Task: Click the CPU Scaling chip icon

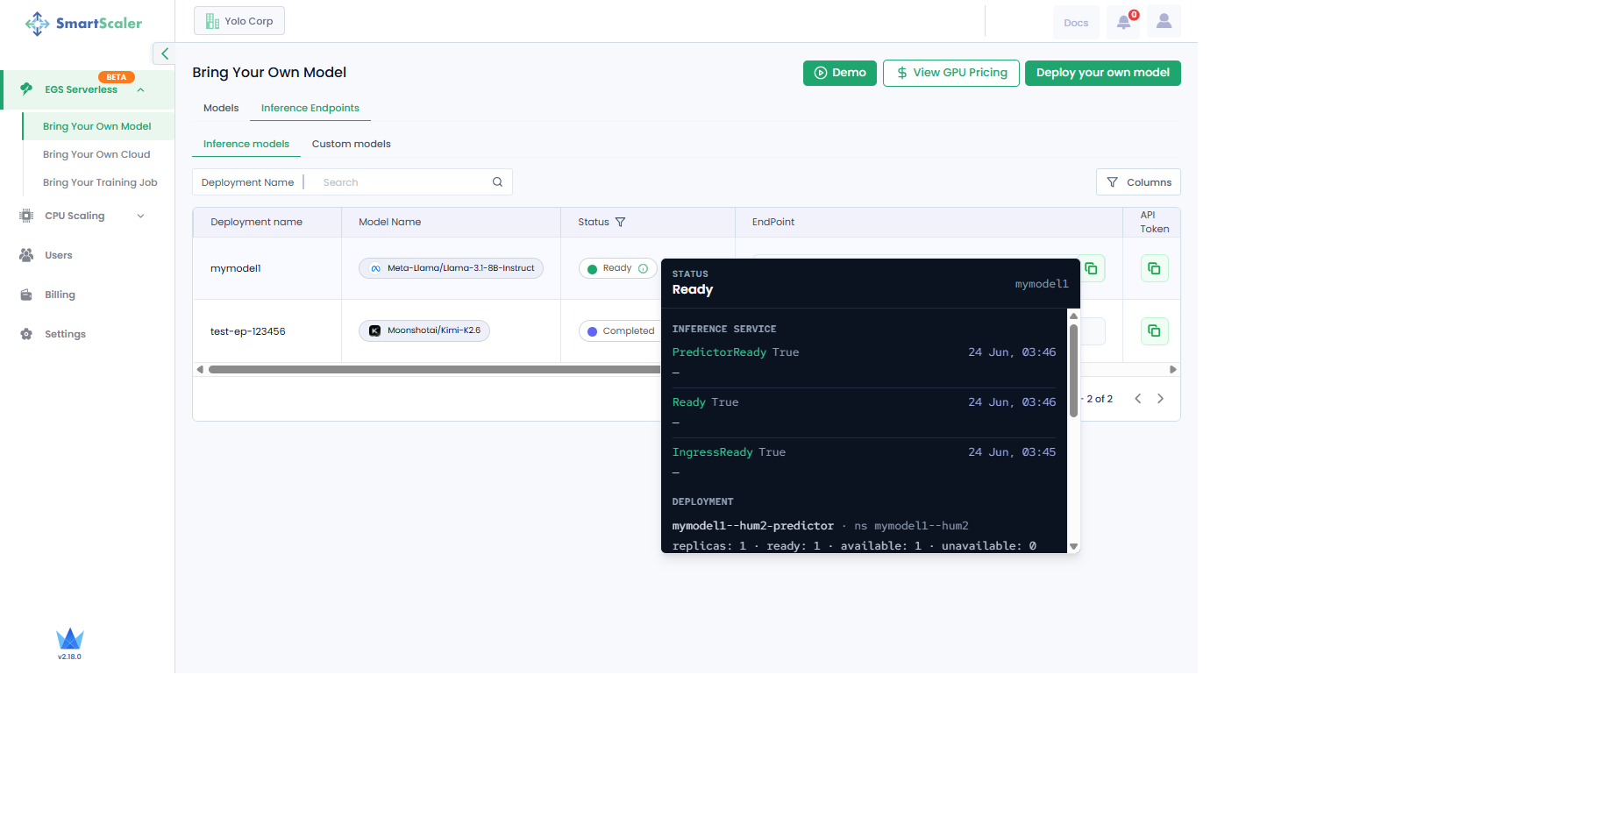Action: click(26, 216)
